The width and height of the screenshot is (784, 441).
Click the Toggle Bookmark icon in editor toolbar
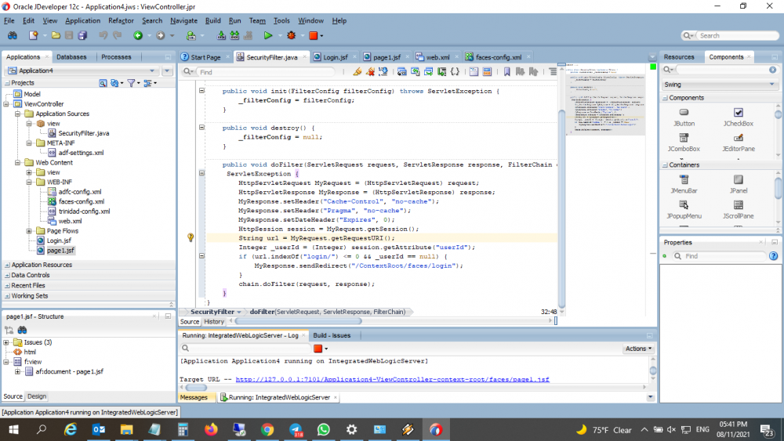click(x=506, y=72)
